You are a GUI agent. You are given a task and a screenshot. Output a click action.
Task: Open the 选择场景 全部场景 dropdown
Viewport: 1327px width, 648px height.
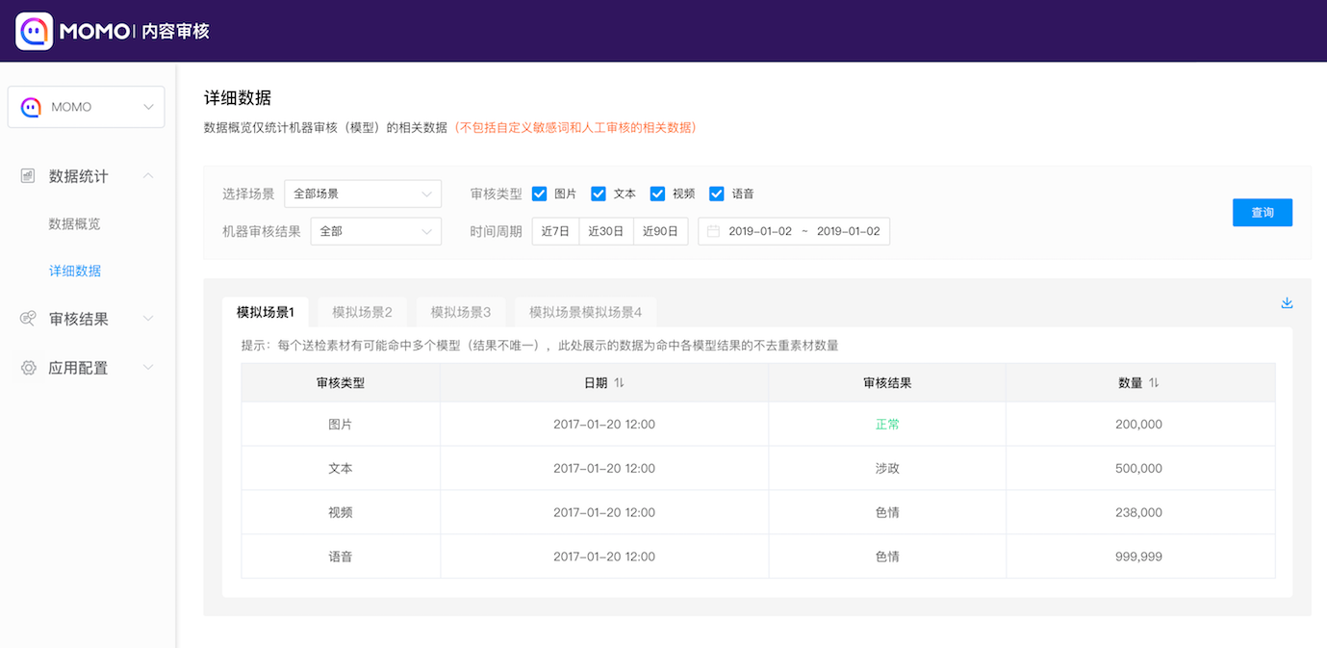(363, 194)
